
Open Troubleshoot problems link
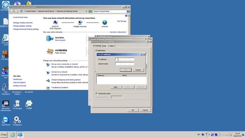coord(60,88)
